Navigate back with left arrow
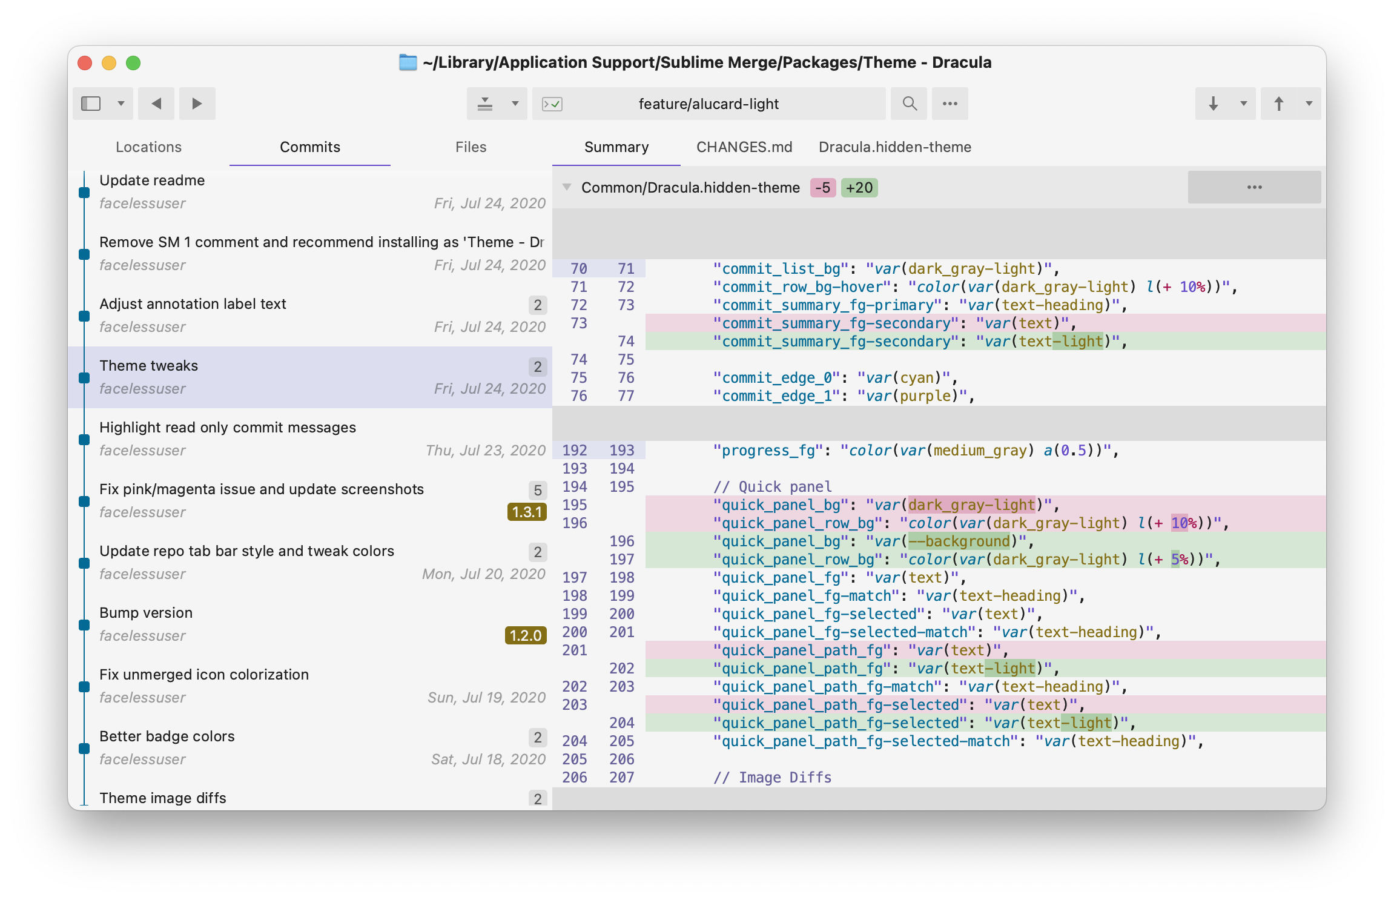The image size is (1394, 900). tap(156, 104)
